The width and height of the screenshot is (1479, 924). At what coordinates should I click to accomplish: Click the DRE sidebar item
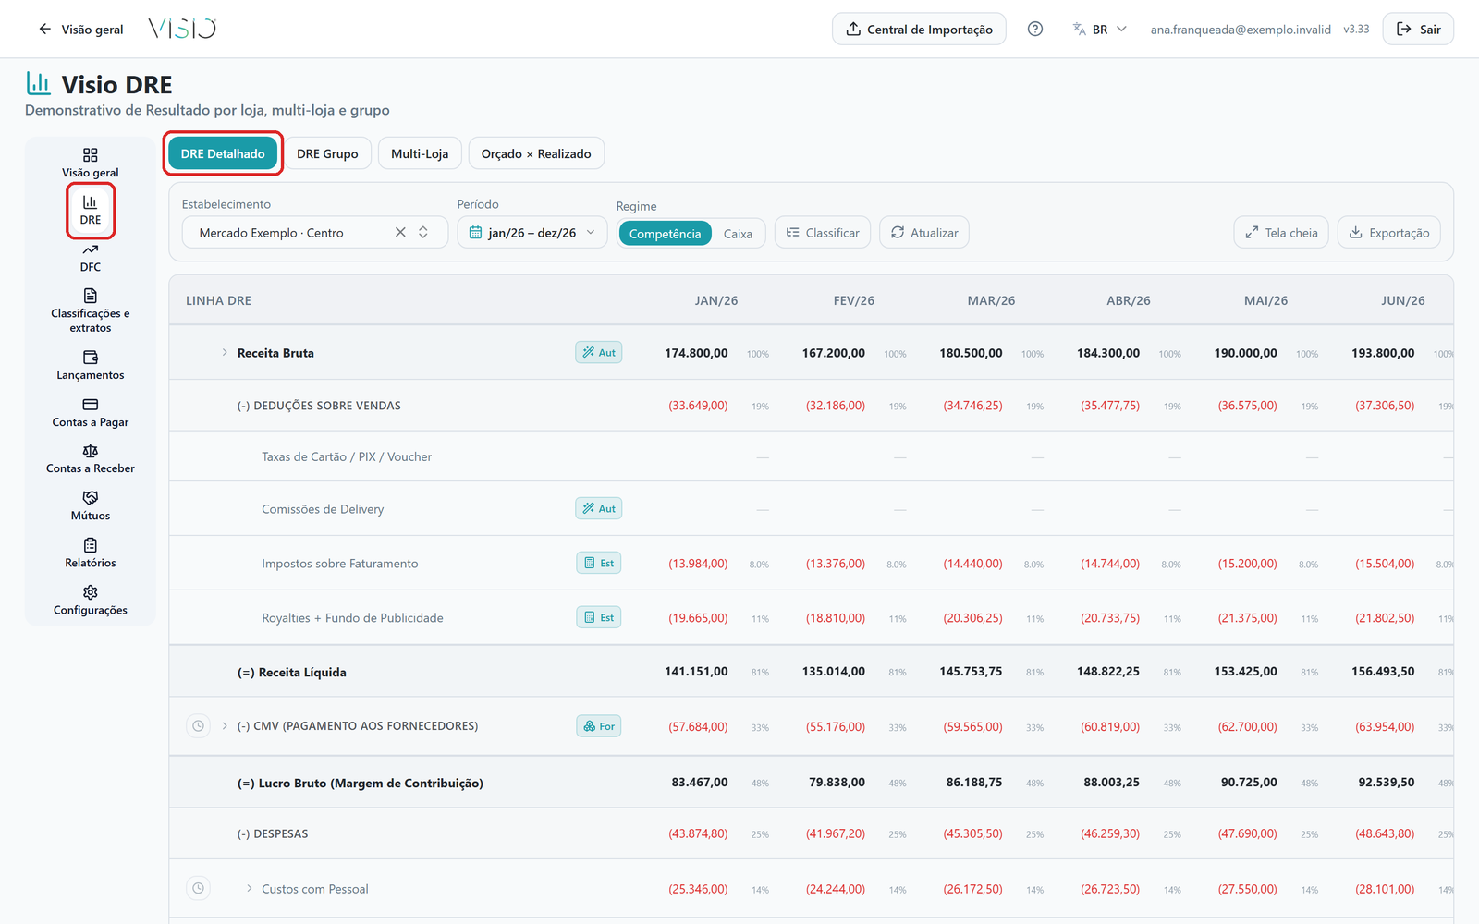(x=90, y=211)
